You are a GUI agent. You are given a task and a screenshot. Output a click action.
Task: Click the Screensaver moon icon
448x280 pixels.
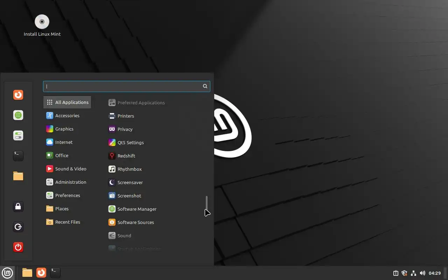click(112, 182)
